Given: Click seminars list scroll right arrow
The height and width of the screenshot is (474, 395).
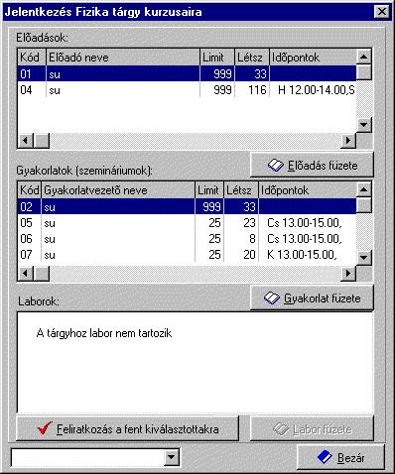Looking at the screenshot, I should 348,274.
